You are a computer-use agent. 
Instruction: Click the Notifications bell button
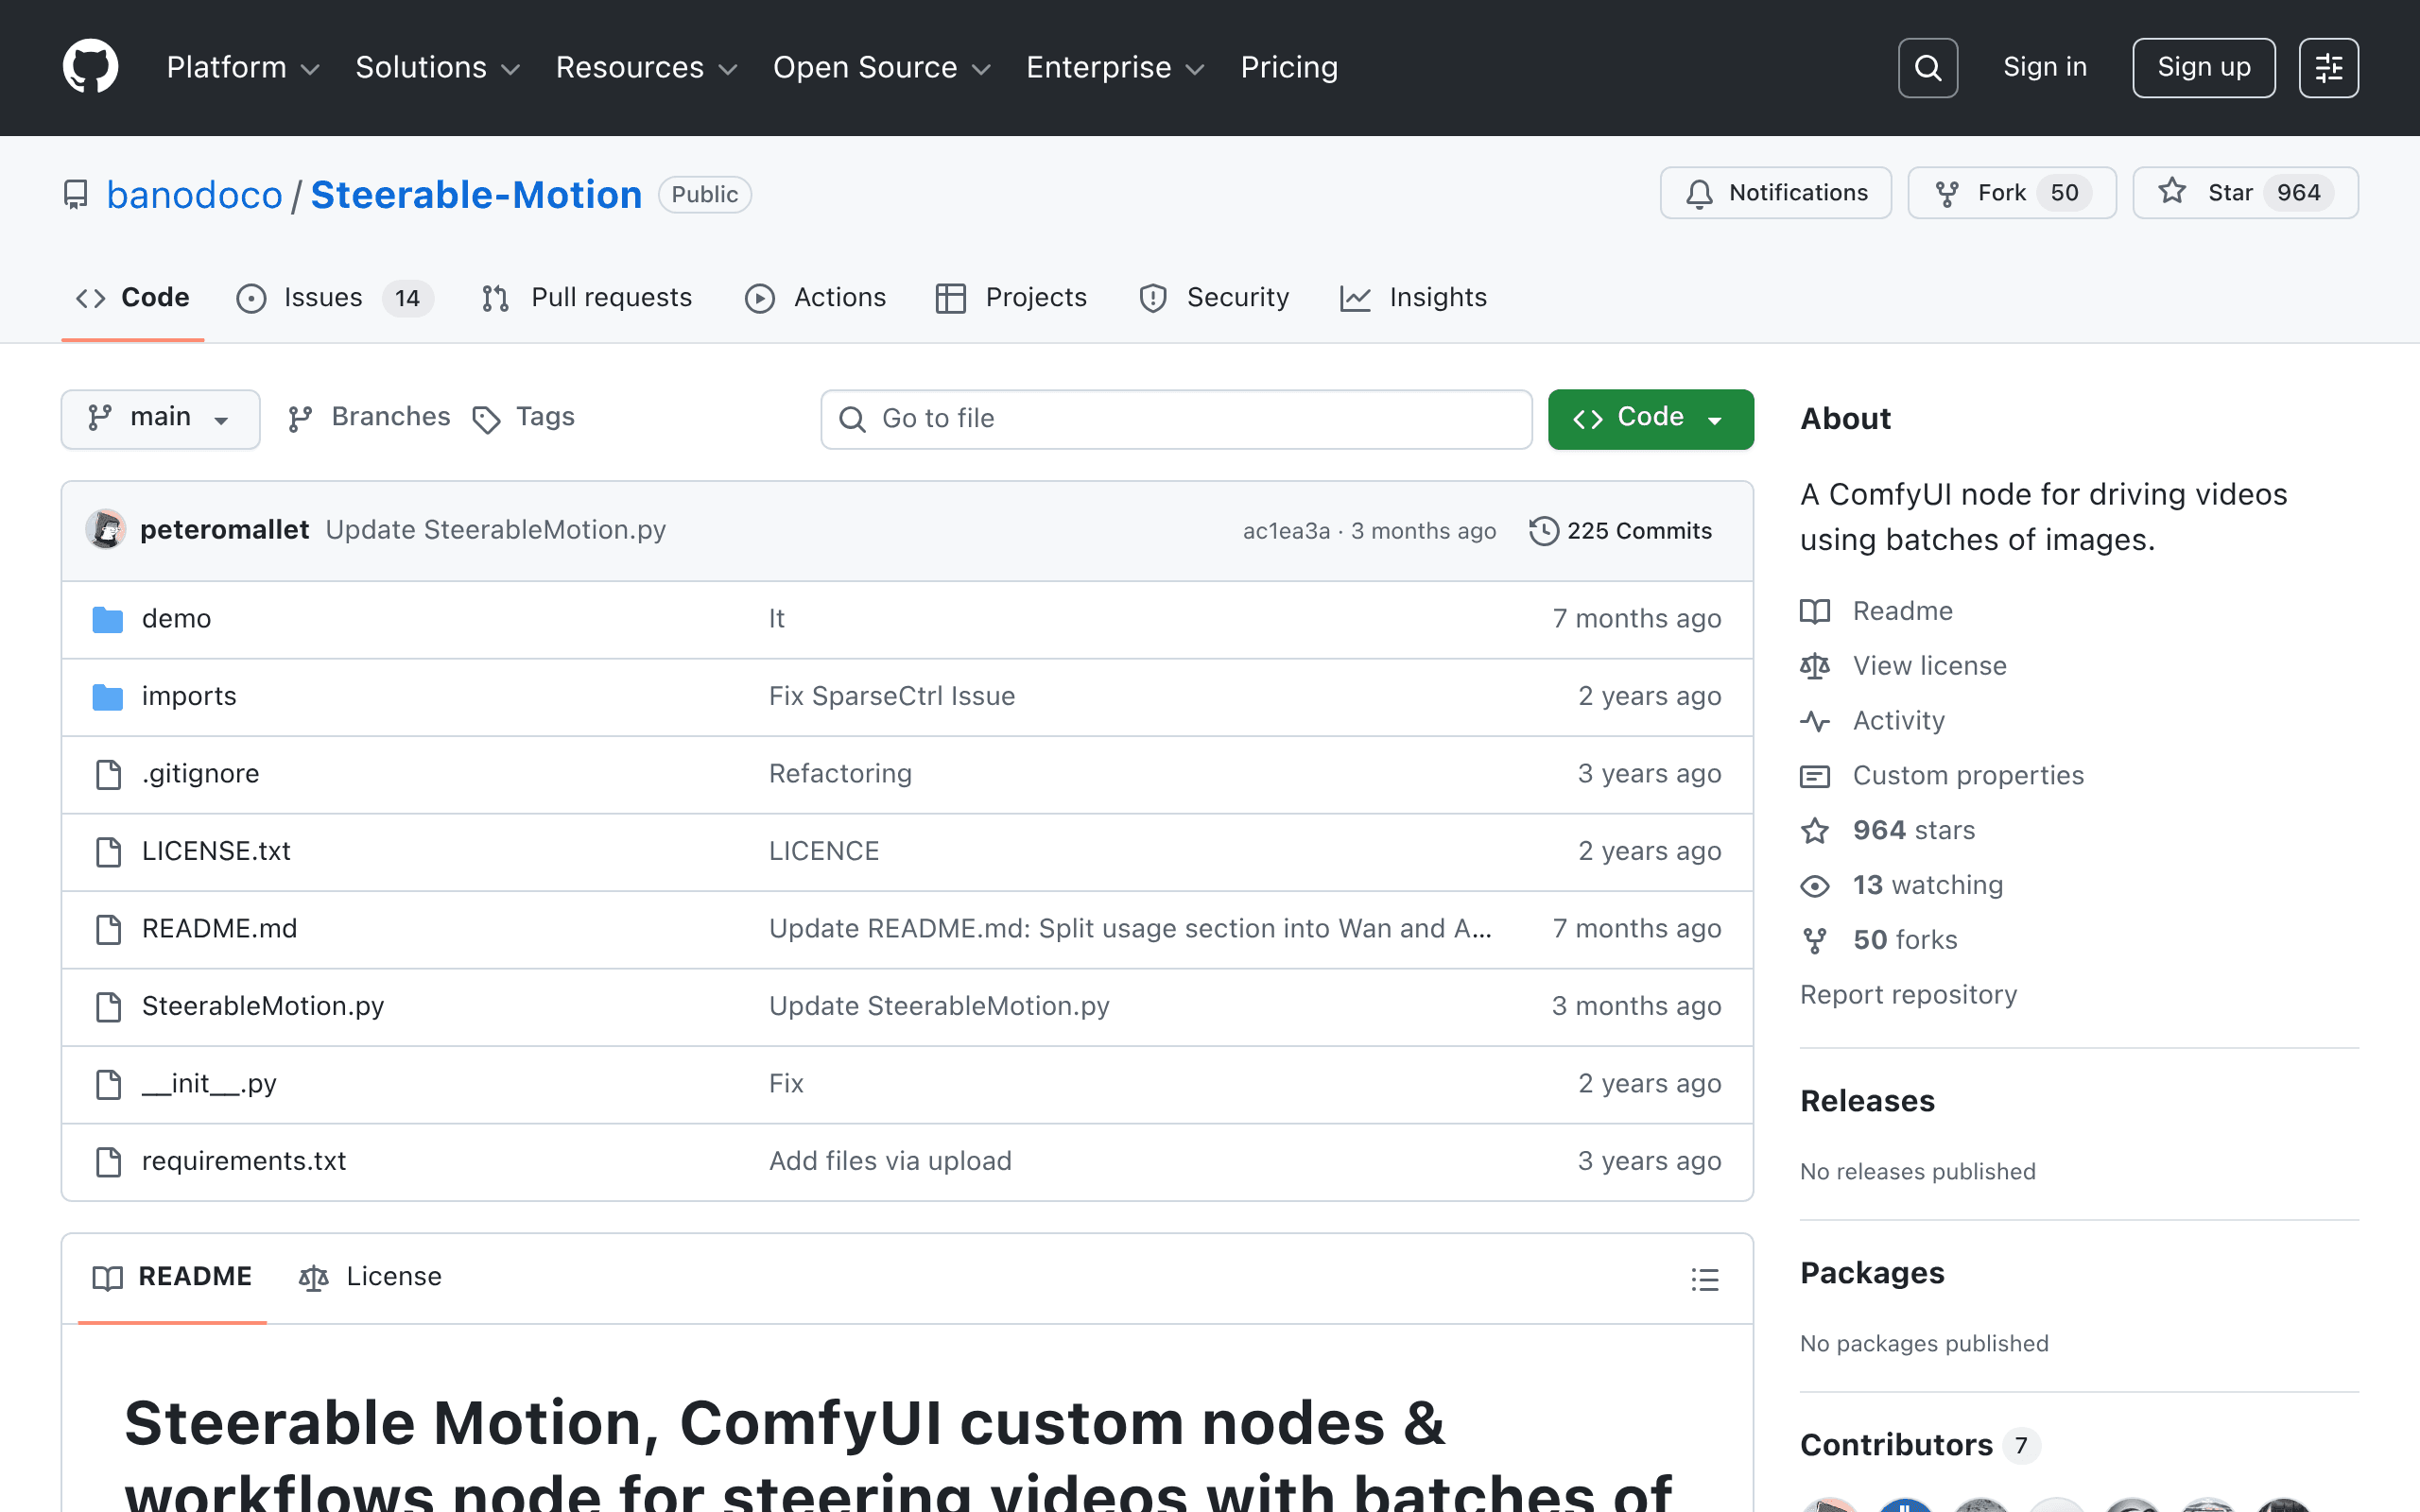pyautogui.click(x=1775, y=193)
